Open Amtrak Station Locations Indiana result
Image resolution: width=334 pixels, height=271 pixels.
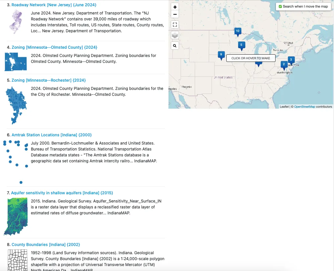(x=52, y=135)
